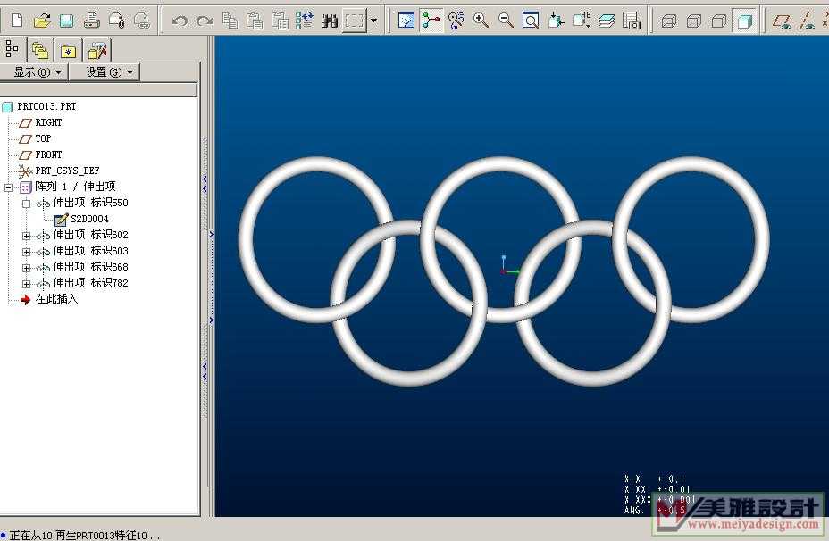Expand the 伸出项 标识603 node
The image size is (829, 541).
(26, 252)
